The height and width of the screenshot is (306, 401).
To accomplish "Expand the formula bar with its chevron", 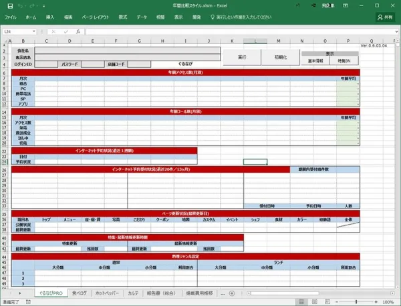I will (397, 31).
